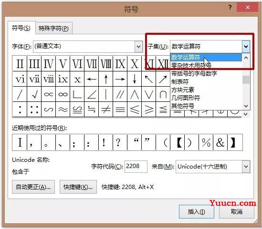
Task: Open the 字体(F) font dropdown
Action: pyautogui.click(x=139, y=46)
